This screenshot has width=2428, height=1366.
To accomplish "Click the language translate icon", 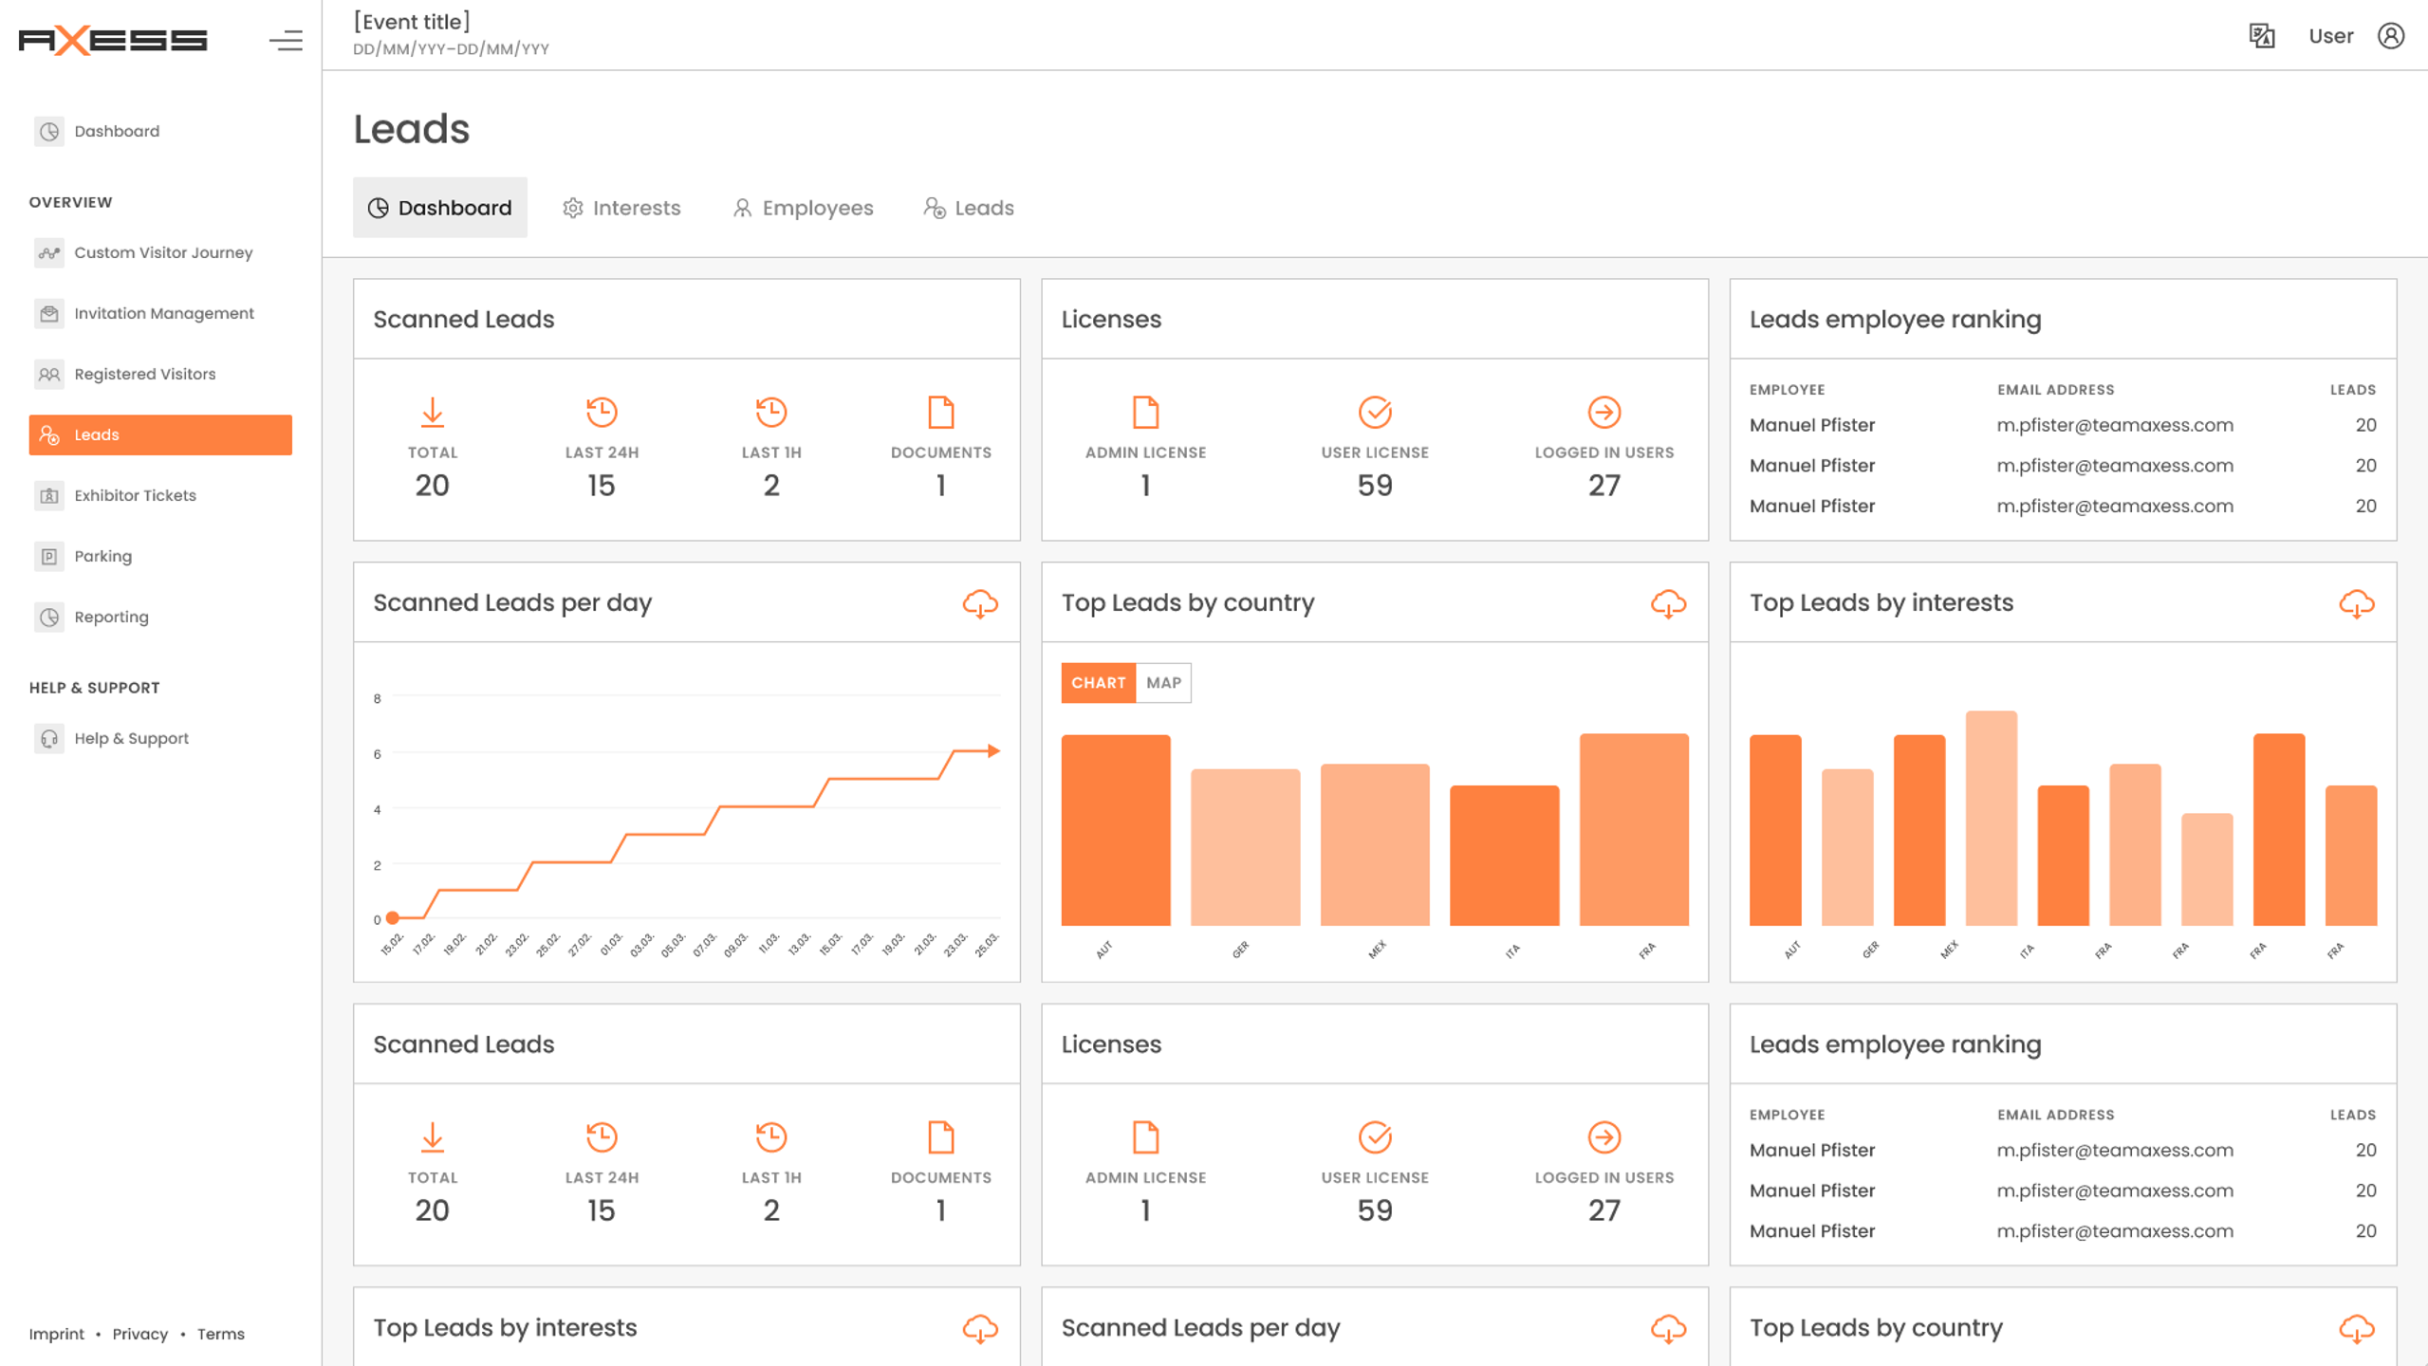I will point(2261,36).
